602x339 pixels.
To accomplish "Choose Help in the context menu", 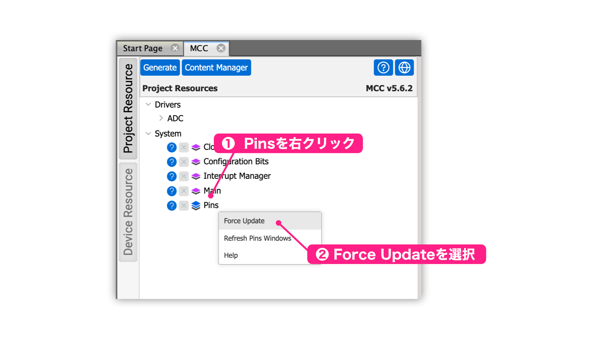I will pyautogui.click(x=270, y=255).
